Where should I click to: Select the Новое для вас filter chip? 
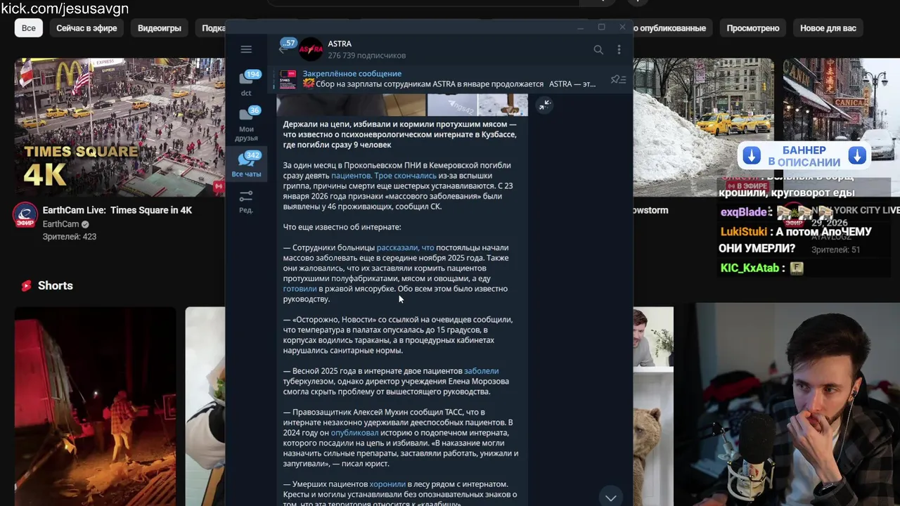828,28
